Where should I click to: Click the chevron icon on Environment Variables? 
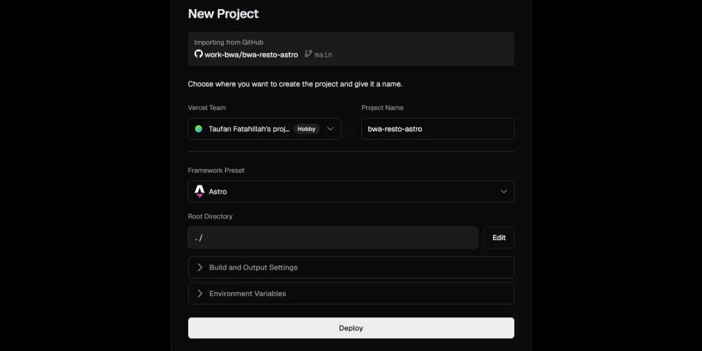click(200, 293)
